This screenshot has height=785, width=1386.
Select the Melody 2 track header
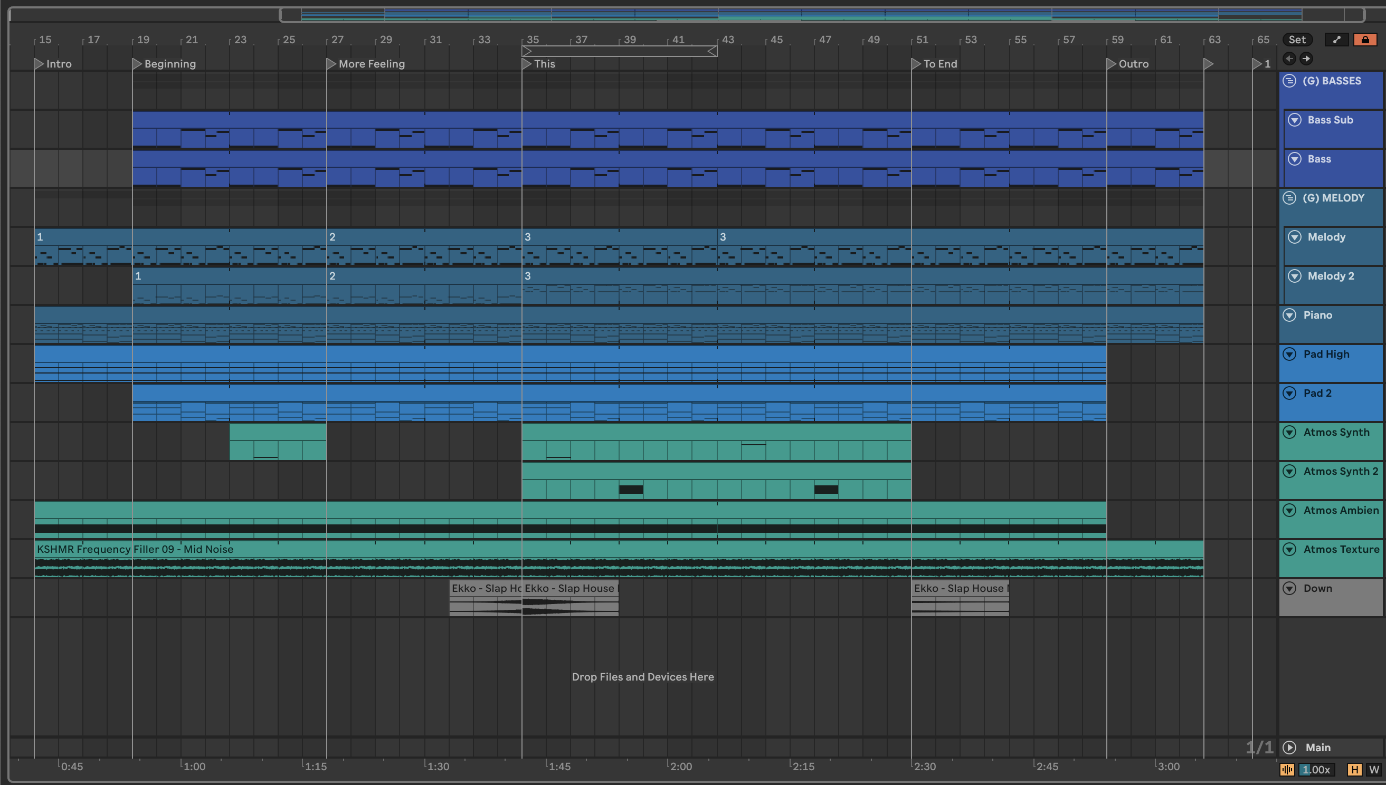coord(1331,276)
